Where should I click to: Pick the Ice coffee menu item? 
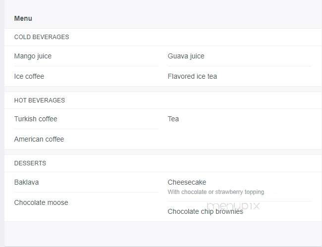coord(29,76)
